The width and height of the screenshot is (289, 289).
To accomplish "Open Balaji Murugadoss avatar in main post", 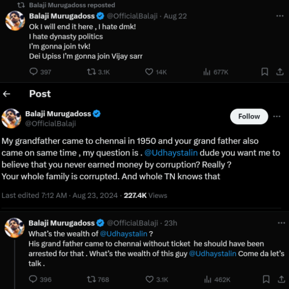I will (12, 118).
